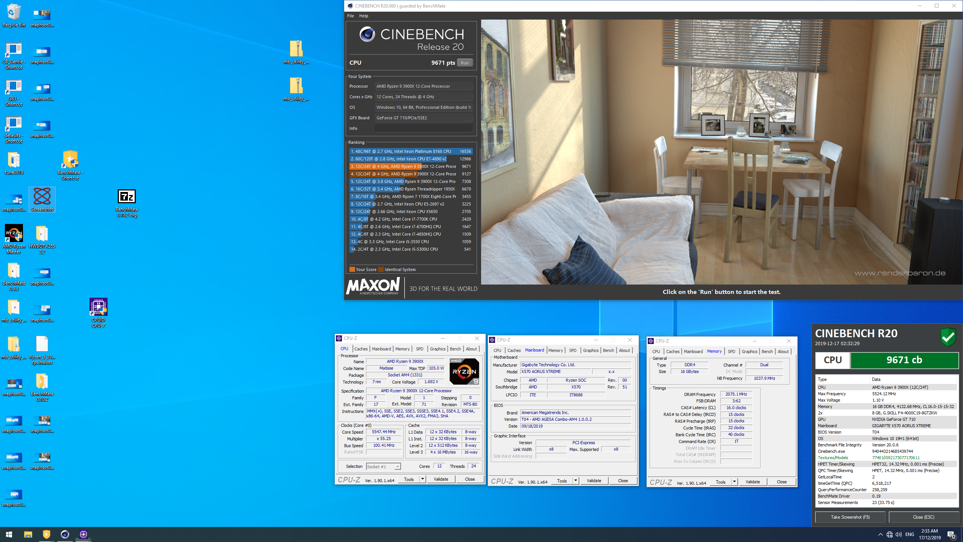Open network settings tray icon
963x542 pixels.
pyautogui.click(x=890, y=534)
